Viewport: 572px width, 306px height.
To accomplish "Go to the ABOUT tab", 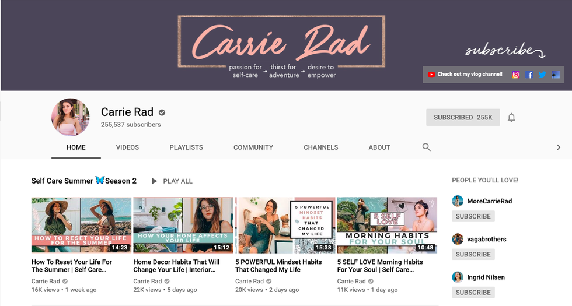I will pyautogui.click(x=379, y=147).
